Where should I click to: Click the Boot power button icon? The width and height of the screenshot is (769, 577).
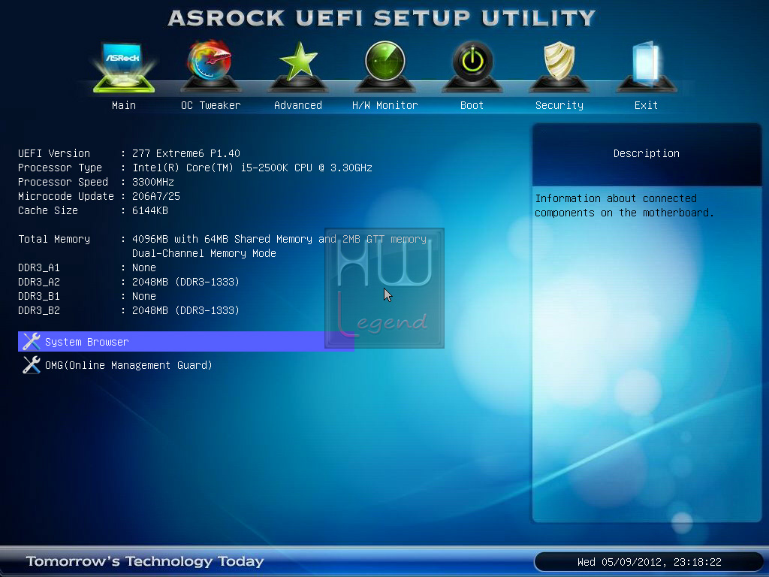(472, 66)
